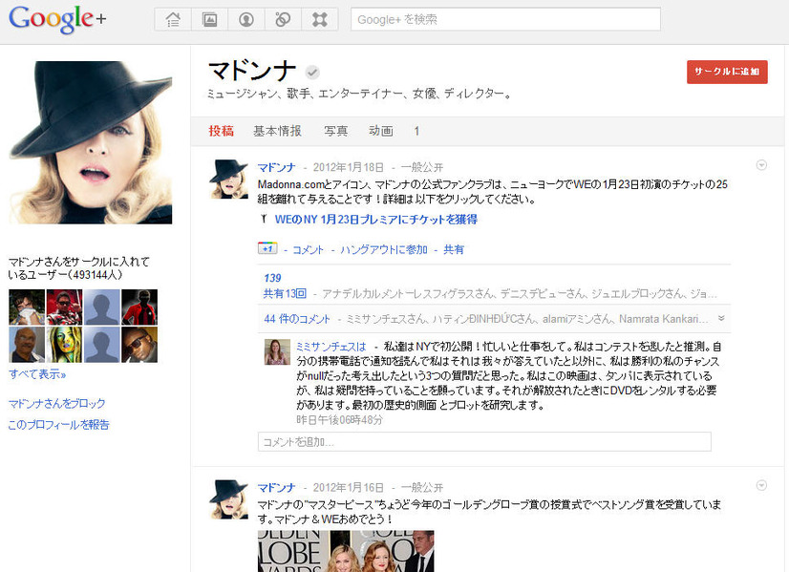Click このプロフィールを報告 link
This screenshot has height=572, width=789.
point(58,425)
